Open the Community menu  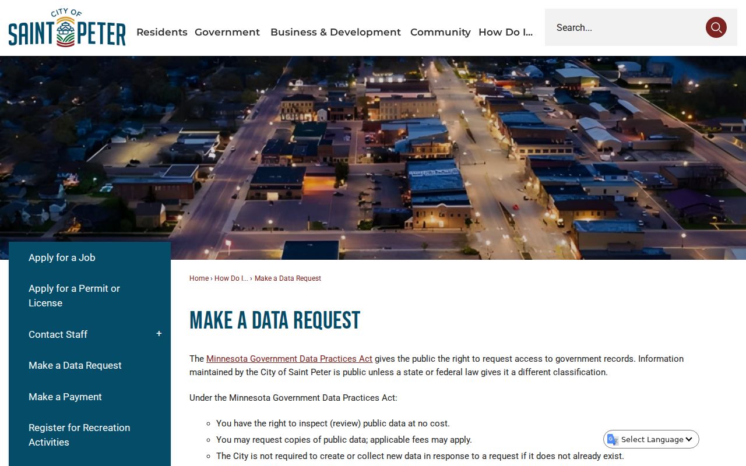tap(441, 32)
